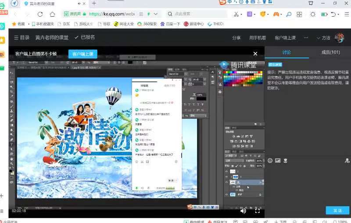
Task: Mute the video with the volume icon
Action: pyautogui.click(x=243, y=211)
